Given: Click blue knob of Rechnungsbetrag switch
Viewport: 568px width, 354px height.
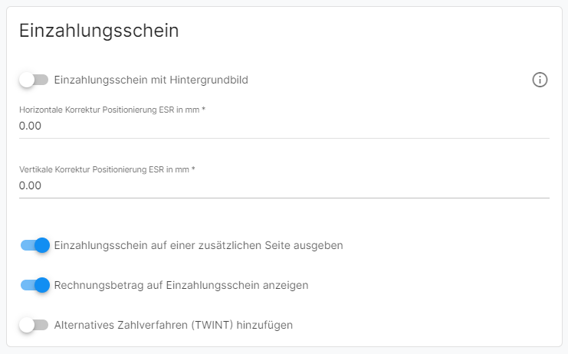Looking at the screenshot, I should [42, 285].
